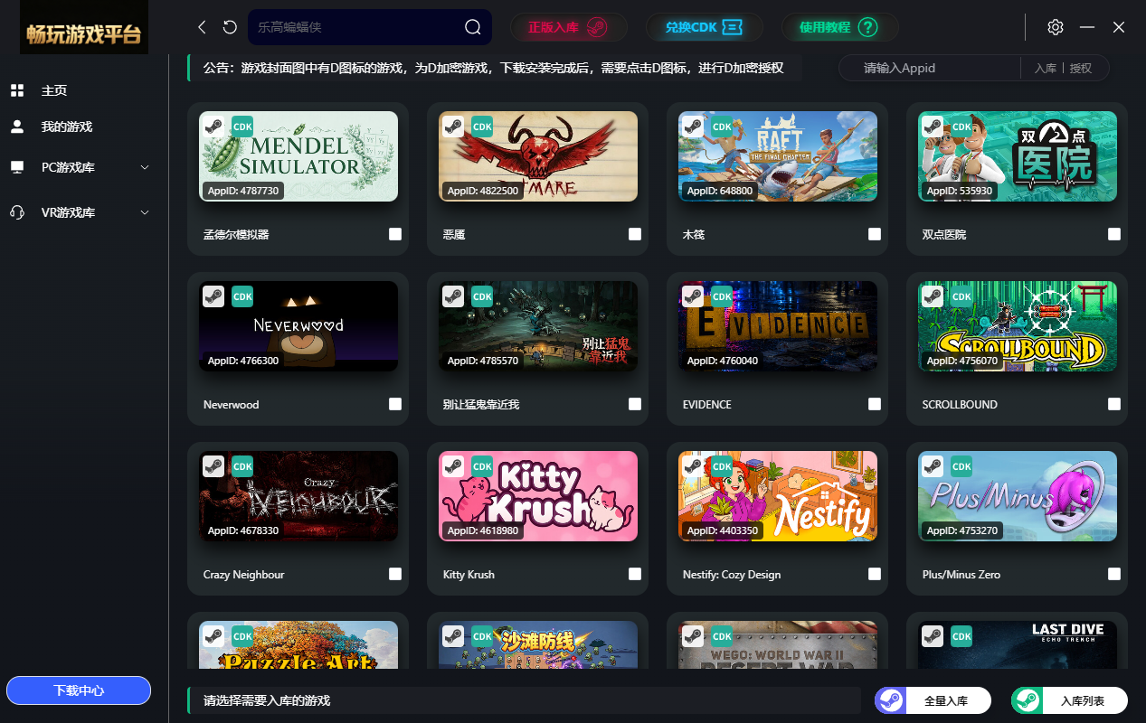Image resolution: width=1146 pixels, height=723 pixels.
Task: Click the Steam icon on 别让猛鬼靠近我 cover
Action: 453,296
